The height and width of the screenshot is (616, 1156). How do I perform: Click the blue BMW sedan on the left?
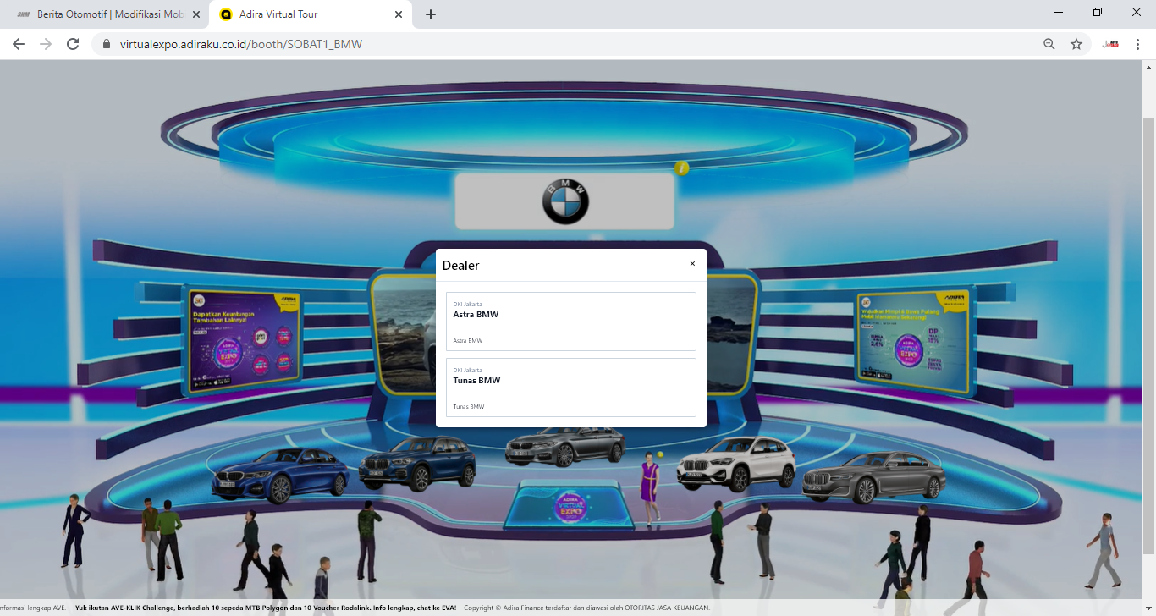(x=279, y=474)
